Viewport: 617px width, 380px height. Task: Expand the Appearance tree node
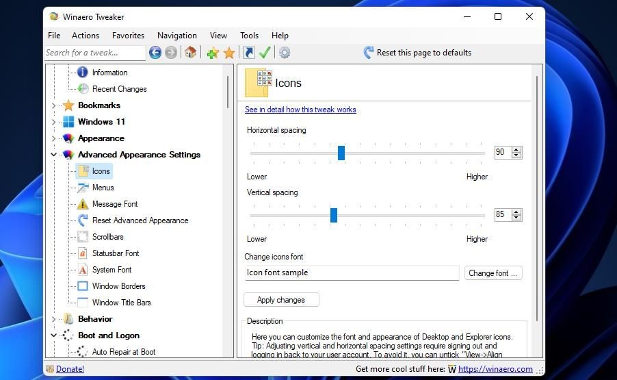point(54,138)
